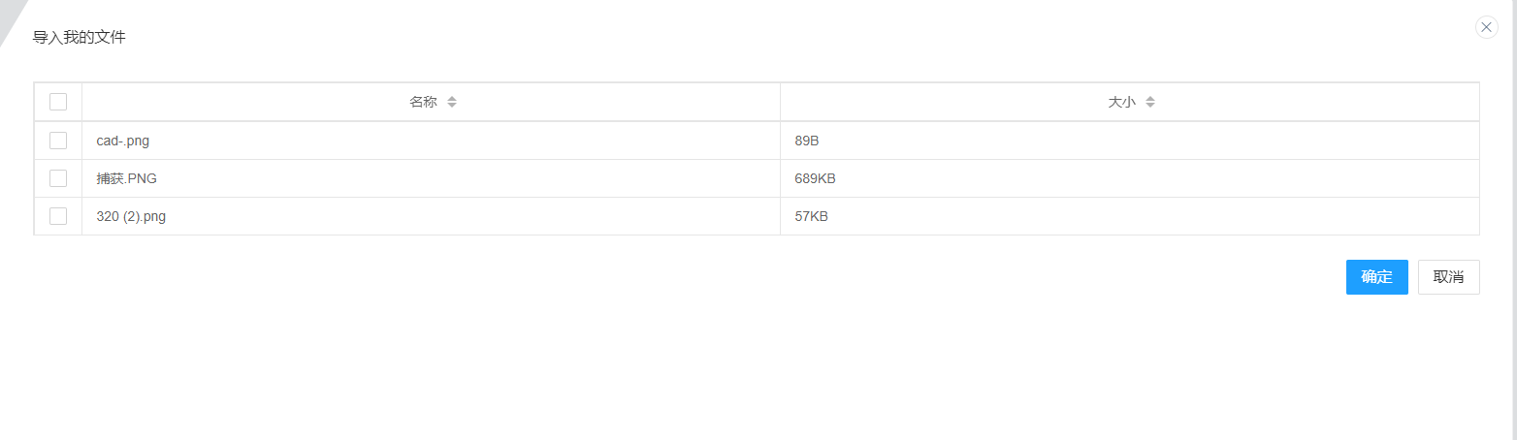The width and height of the screenshot is (1517, 440).
Task: Sort 名称 column descending via down caret
Action: tap(452, 106)
